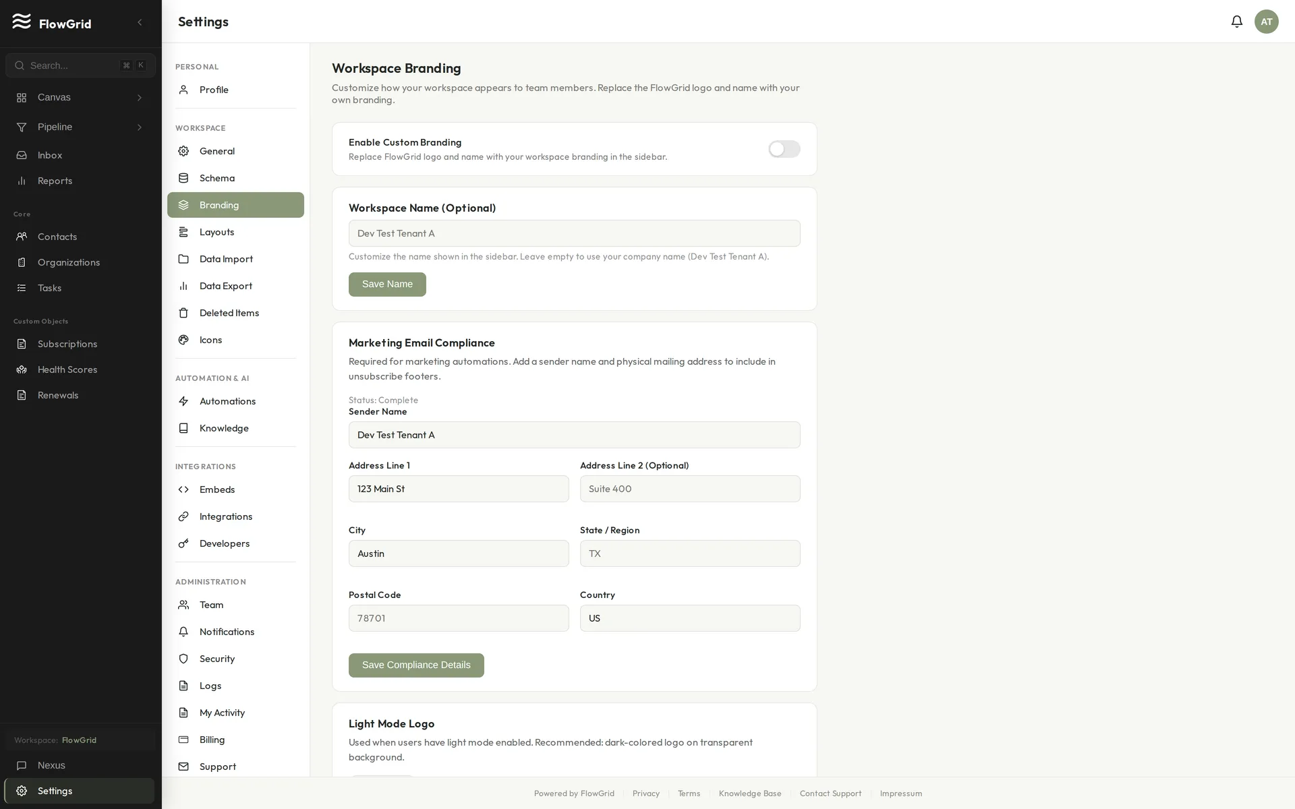
Task: Toggle Enable Custom Branding switch
Action: tap(784, 149)
